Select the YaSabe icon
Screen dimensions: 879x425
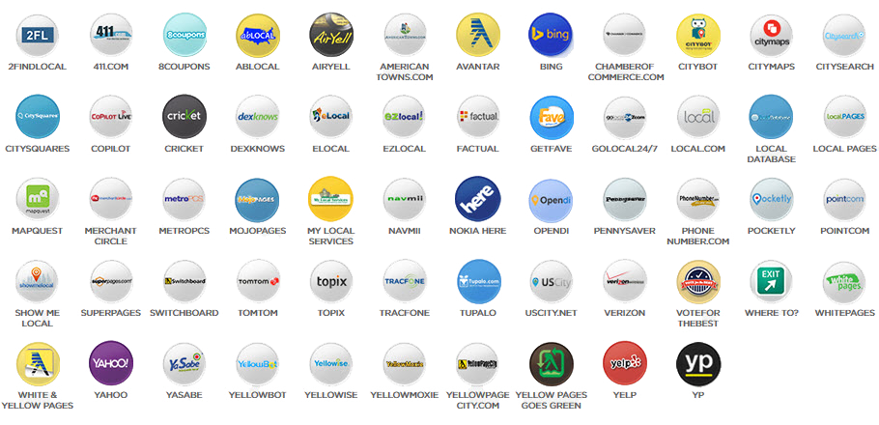[184, 364]
